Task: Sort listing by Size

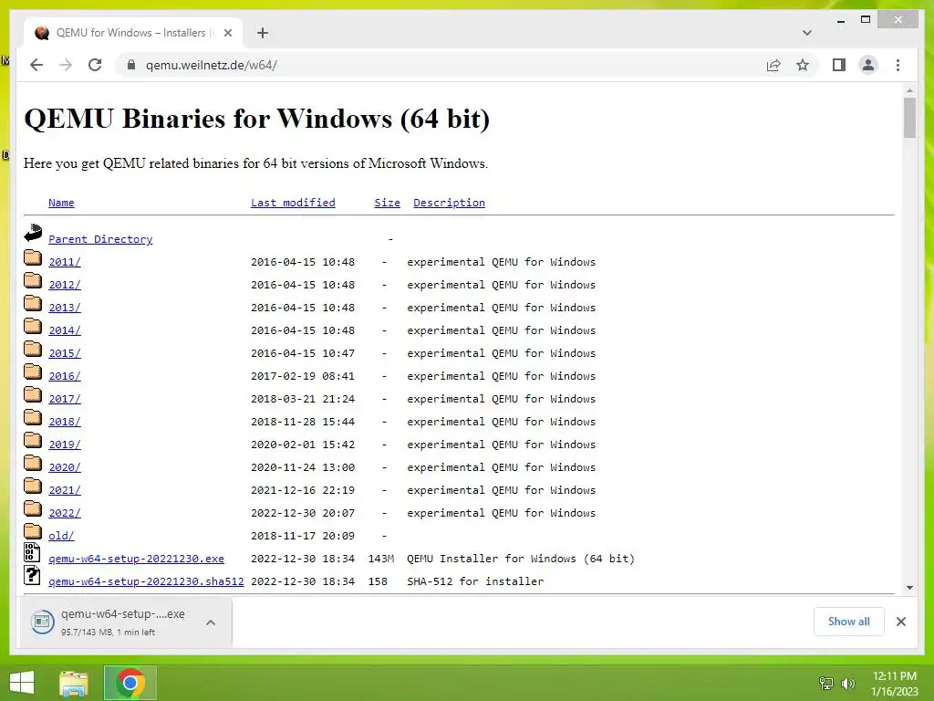Action: (387, 203)
